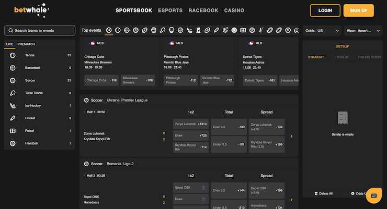This screenshot has width=387, height=209.
Task: Select the chess rook icon
Action: coord(198,30)
